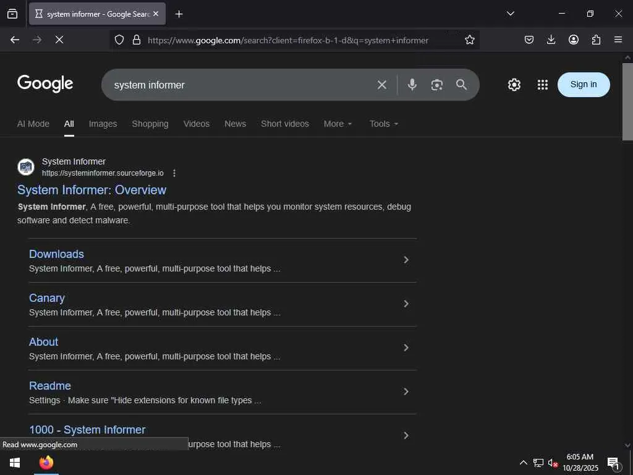Open System Informer: Overview result
Image resolution: width=633 pixels, height=475 pixels.
coord(91,190)
